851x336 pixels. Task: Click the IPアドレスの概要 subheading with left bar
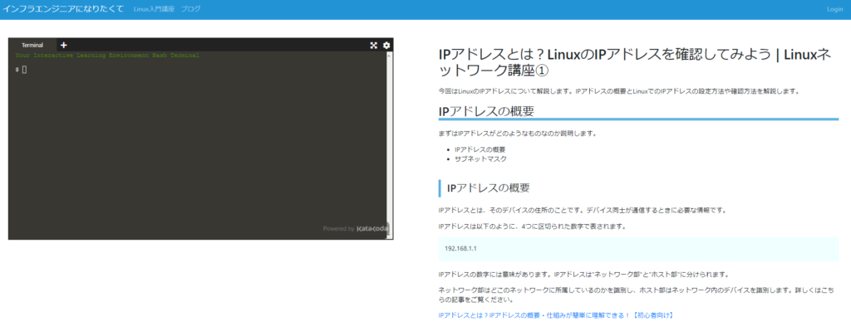coord(488,188)
